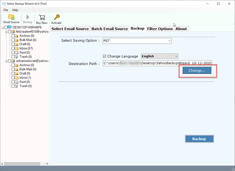Select the DESKTOP-R8R48P6 computer icon

click(10, 27)
